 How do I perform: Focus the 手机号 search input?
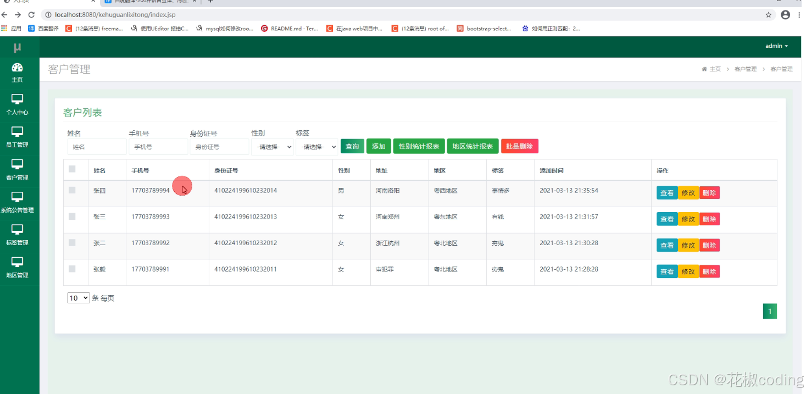click(158, 147)
